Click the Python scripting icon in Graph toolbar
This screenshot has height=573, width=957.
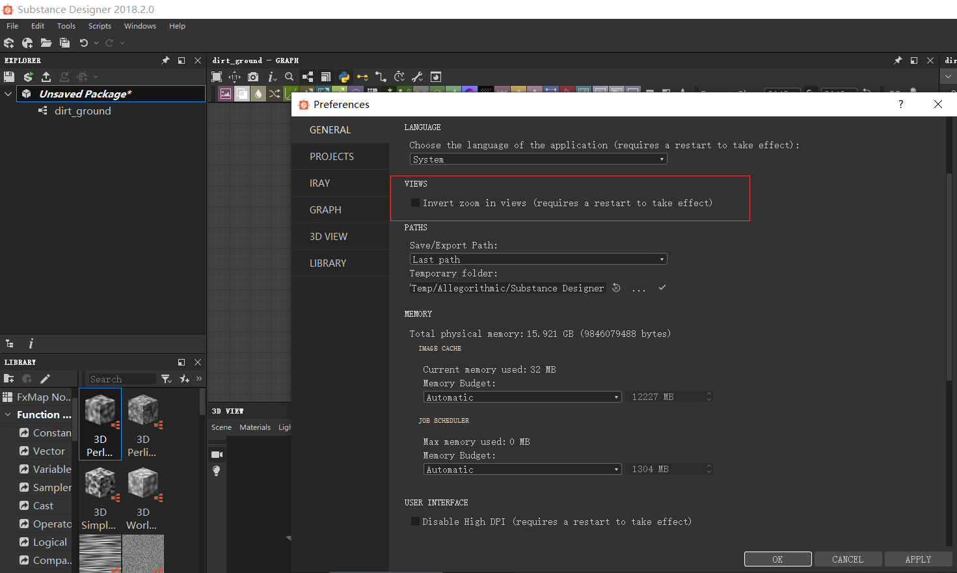[x=344, y=77]
